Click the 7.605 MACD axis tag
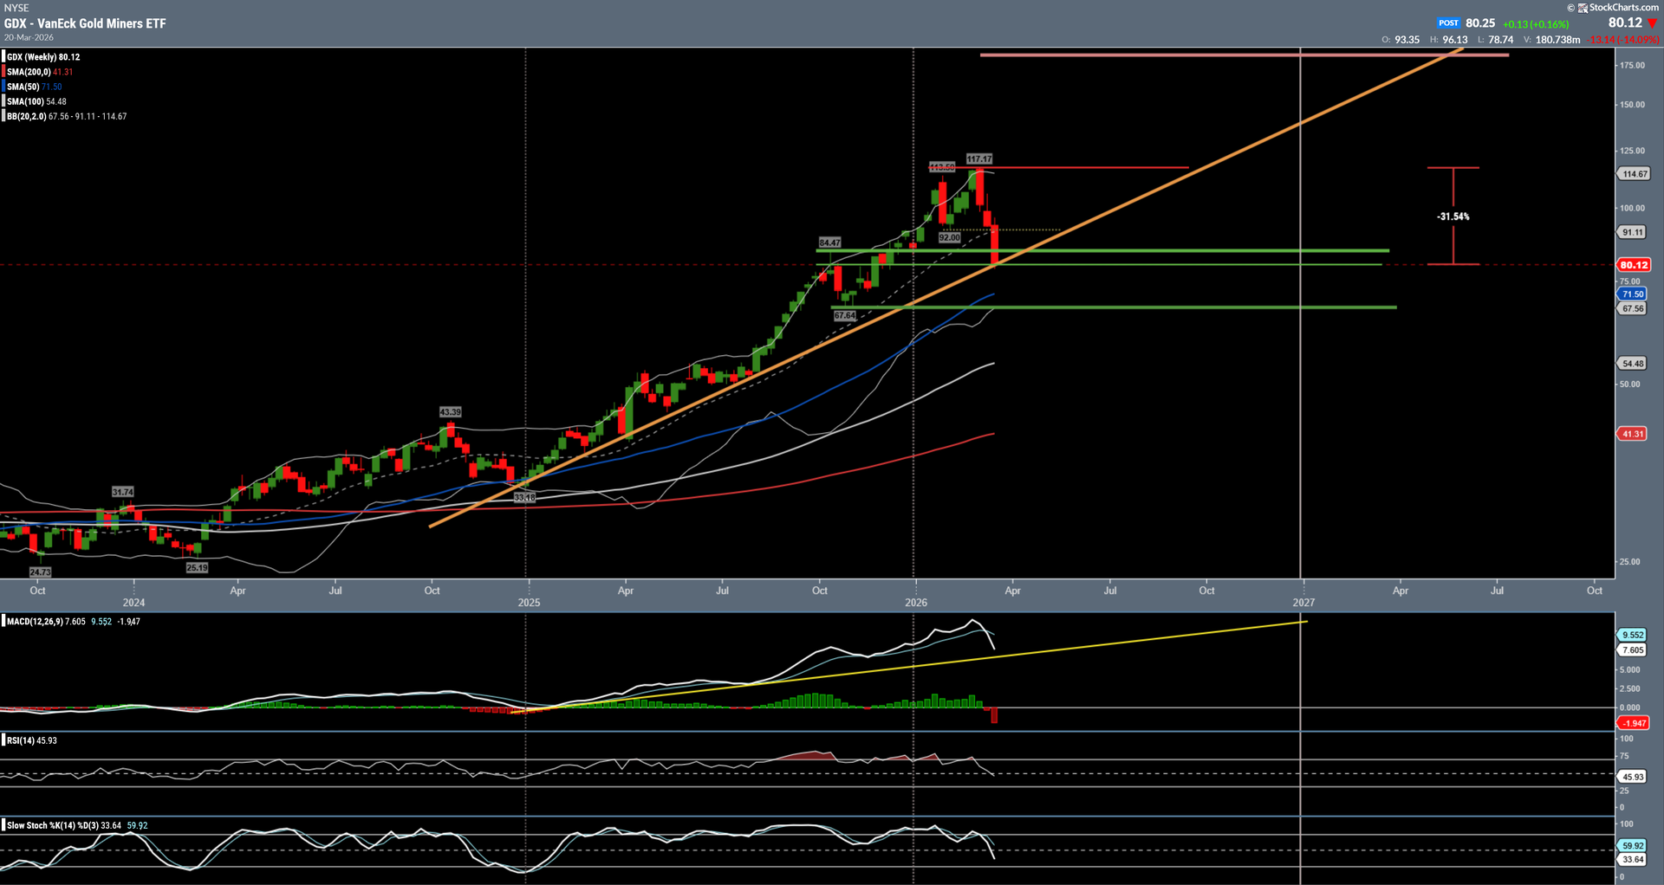1664x885 pixels. 1633,650
